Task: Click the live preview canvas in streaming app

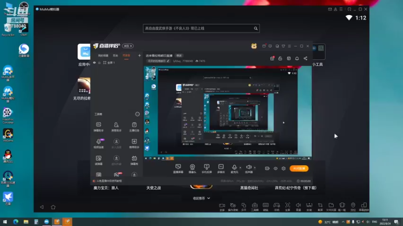Action: pos(228,112)
